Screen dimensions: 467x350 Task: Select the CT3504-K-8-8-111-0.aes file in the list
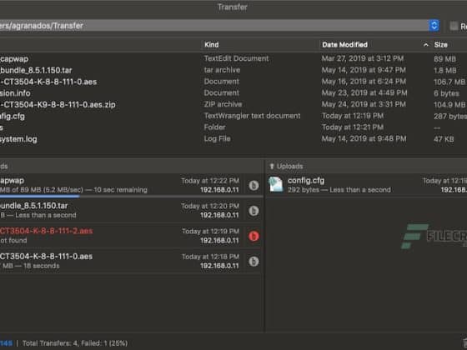233,82
